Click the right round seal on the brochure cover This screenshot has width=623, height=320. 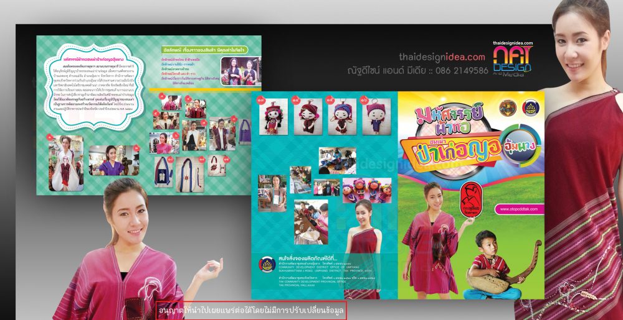pyautogui.click(x=531, y=106)
